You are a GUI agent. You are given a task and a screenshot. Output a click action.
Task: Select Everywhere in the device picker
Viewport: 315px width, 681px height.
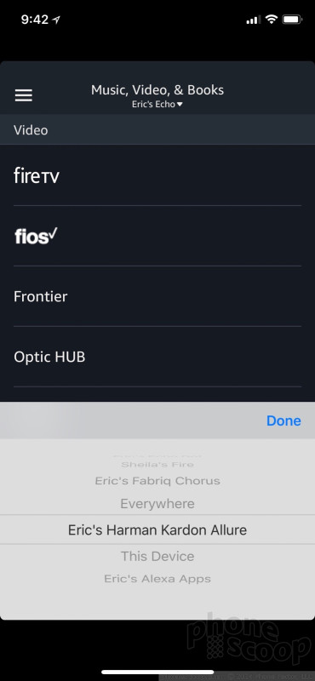point(157,504)
